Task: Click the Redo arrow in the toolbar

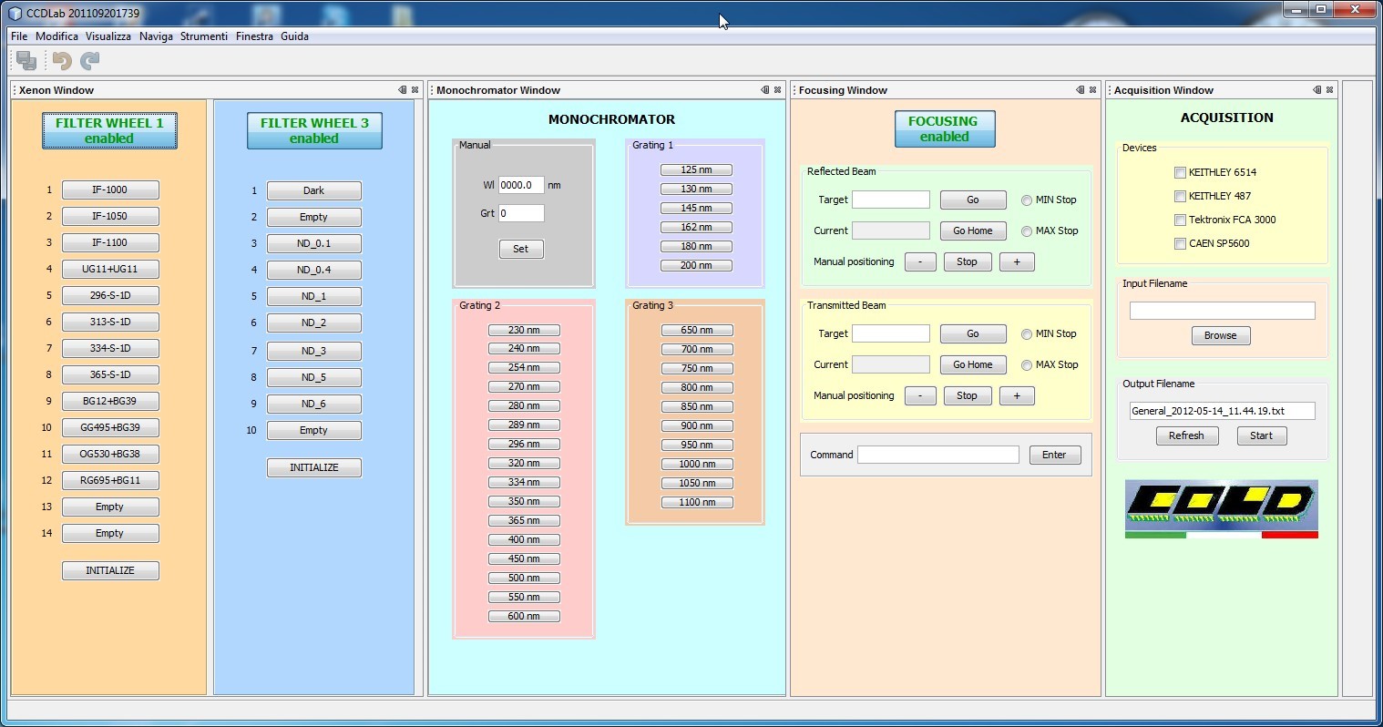Action: click(x=89, y=60)
